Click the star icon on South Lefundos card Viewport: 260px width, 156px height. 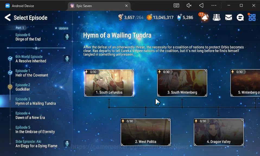(86, 72)
